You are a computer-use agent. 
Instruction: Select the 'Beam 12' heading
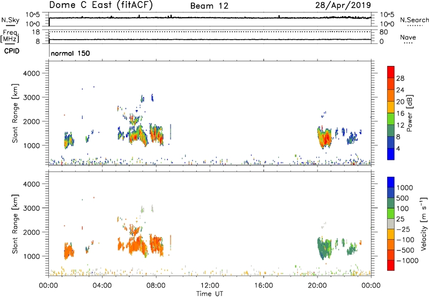pos(209,6)
